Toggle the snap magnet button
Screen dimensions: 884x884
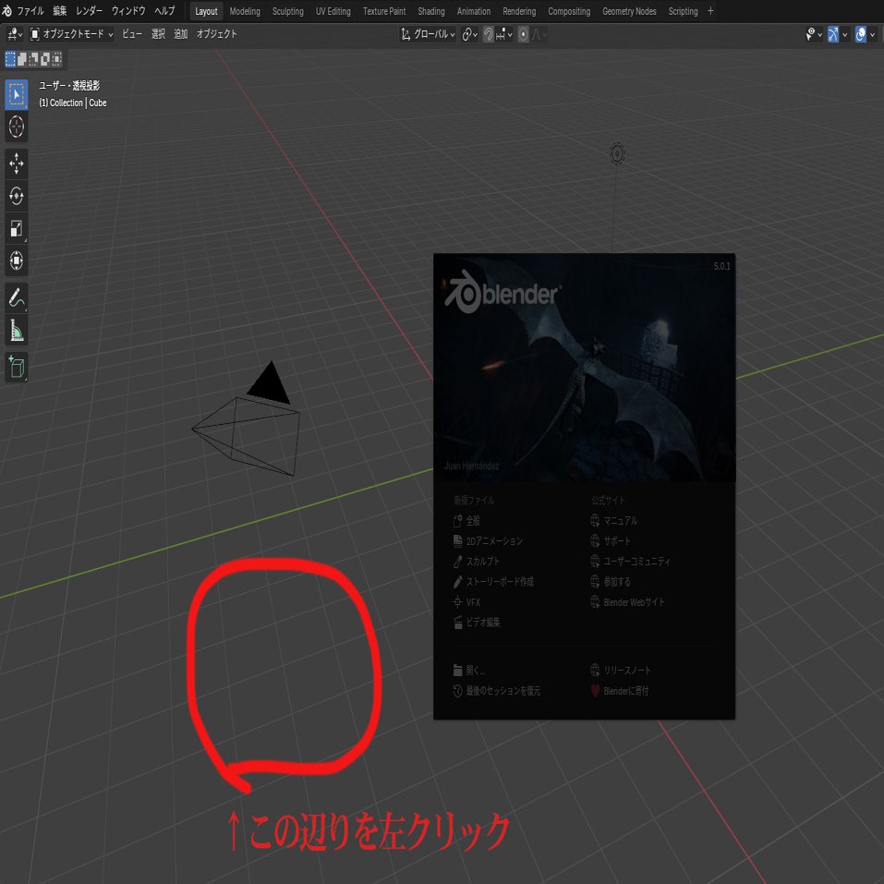(x=489, y=34)
